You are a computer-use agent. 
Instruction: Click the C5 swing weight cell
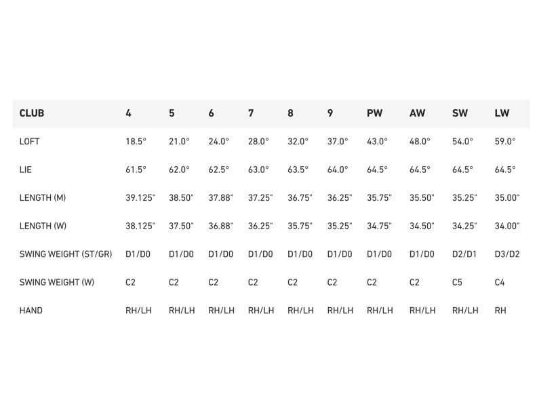pyautogui.click(x=457, y=282)
